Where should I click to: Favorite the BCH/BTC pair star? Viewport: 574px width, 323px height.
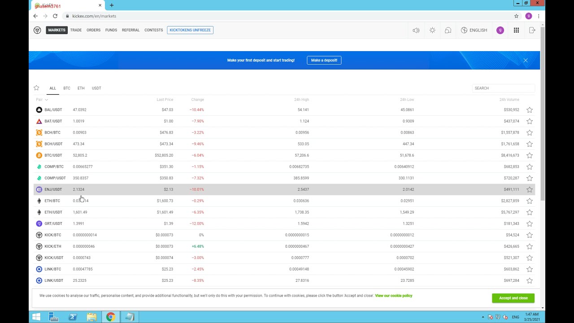point(530,133)
